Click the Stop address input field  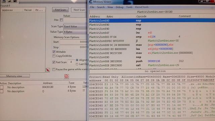(74, 47)
